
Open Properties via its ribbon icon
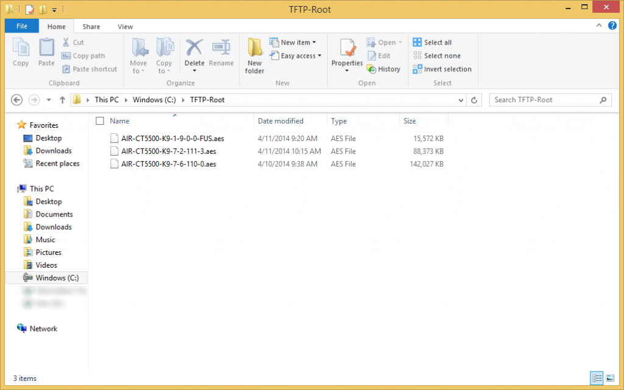(x=347, y=54)
